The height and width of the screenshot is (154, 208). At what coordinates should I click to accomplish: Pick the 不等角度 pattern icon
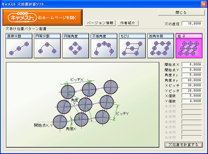(x=104, y=46)
